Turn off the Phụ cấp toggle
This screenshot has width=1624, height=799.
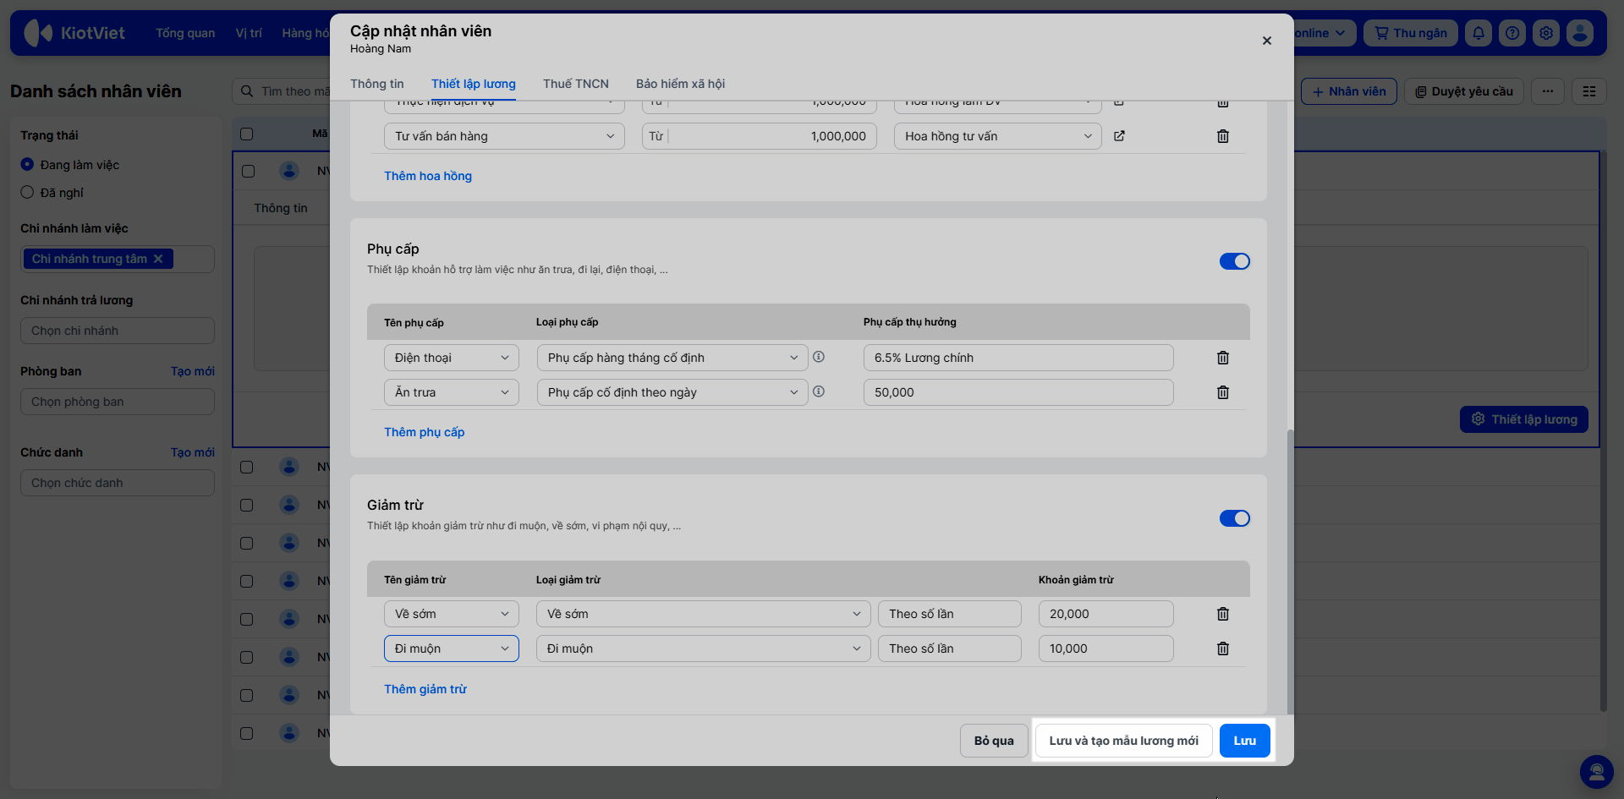[1235, 261]
